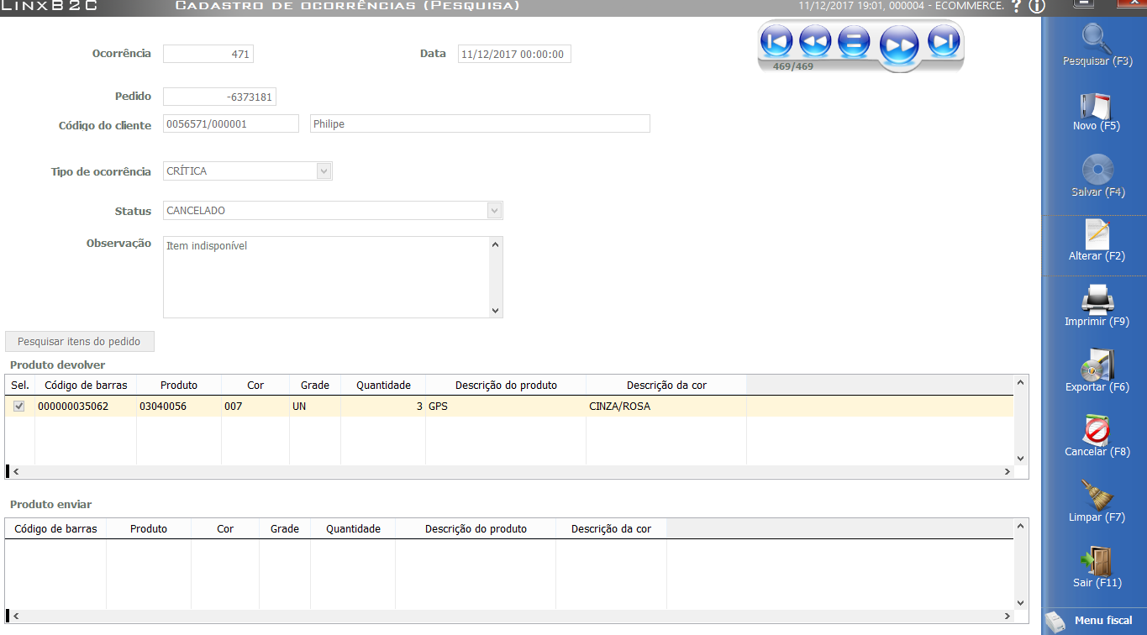Click the Código do cliente field
The image size is (1147, 635).
click(231, 123)
